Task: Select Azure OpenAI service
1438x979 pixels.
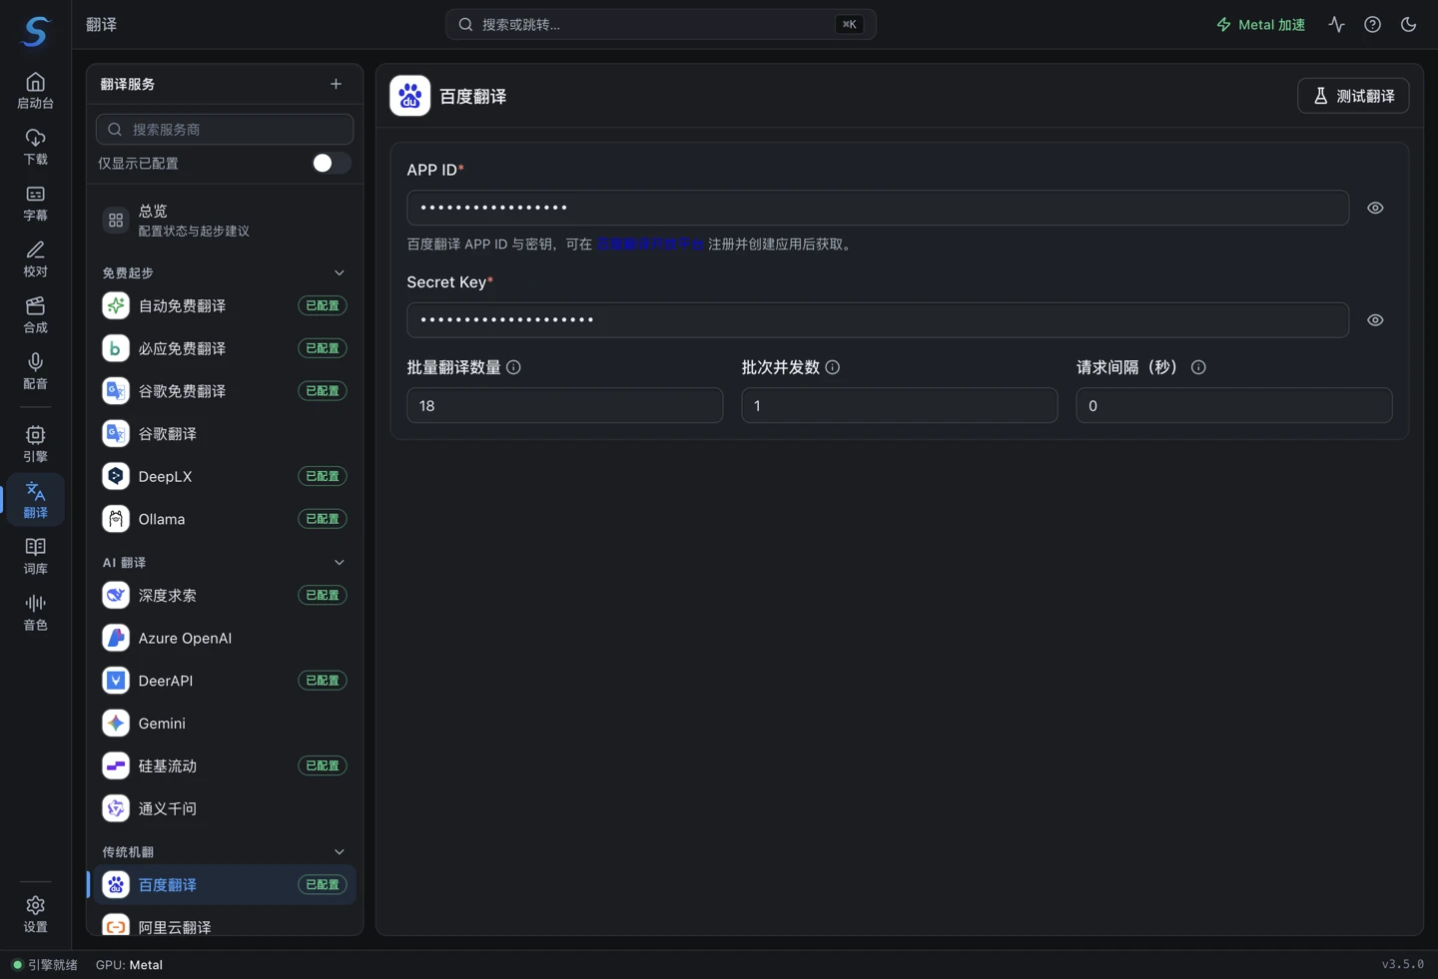Action: pyautogui.click(x=225, y=638)
